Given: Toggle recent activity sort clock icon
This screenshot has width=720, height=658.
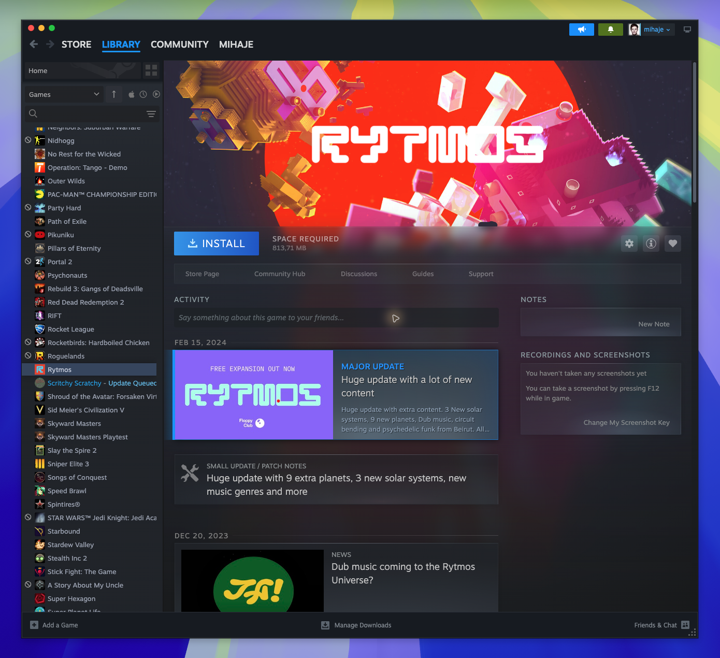Looking at the screenshot, I should click(143, 94).
